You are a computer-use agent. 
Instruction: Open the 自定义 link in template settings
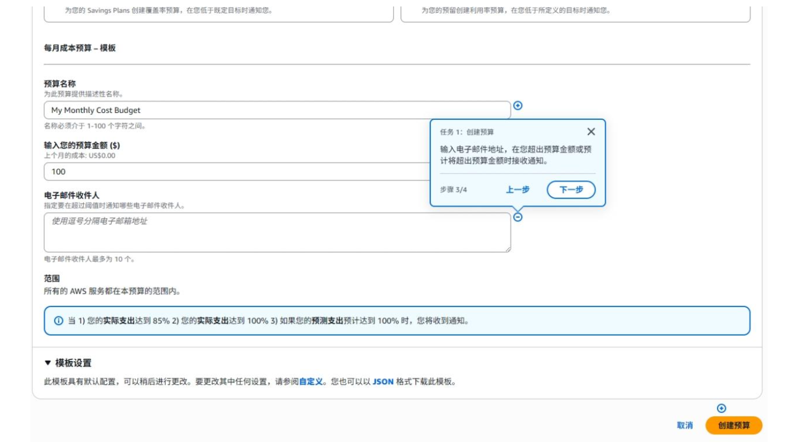click(x=311, y=382)
